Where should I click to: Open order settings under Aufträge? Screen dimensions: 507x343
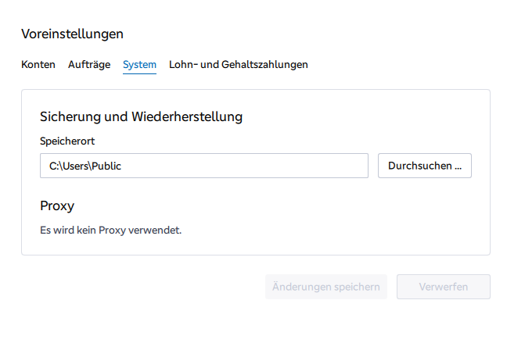point(89,64)
